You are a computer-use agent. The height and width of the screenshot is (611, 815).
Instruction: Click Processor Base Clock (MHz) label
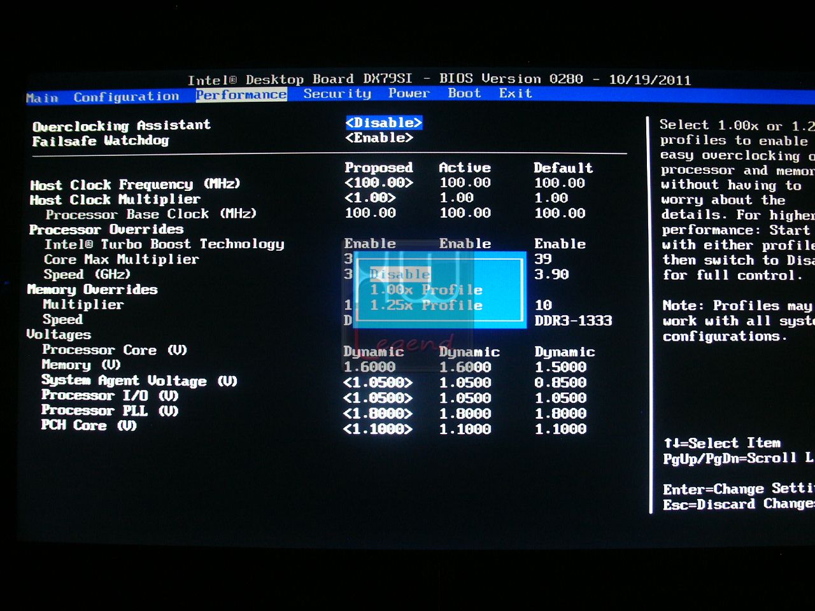click(151, 214)
